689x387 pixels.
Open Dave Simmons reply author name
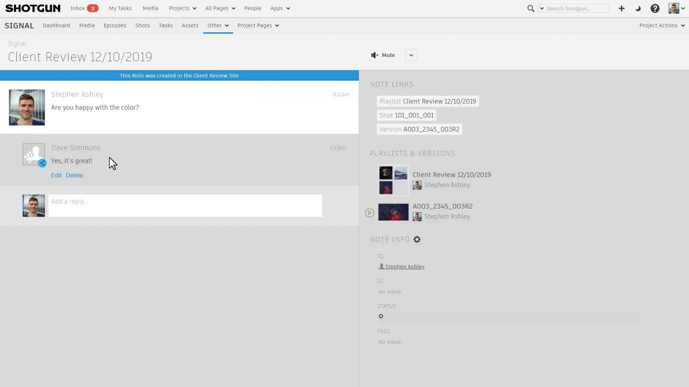coord(76,148)
